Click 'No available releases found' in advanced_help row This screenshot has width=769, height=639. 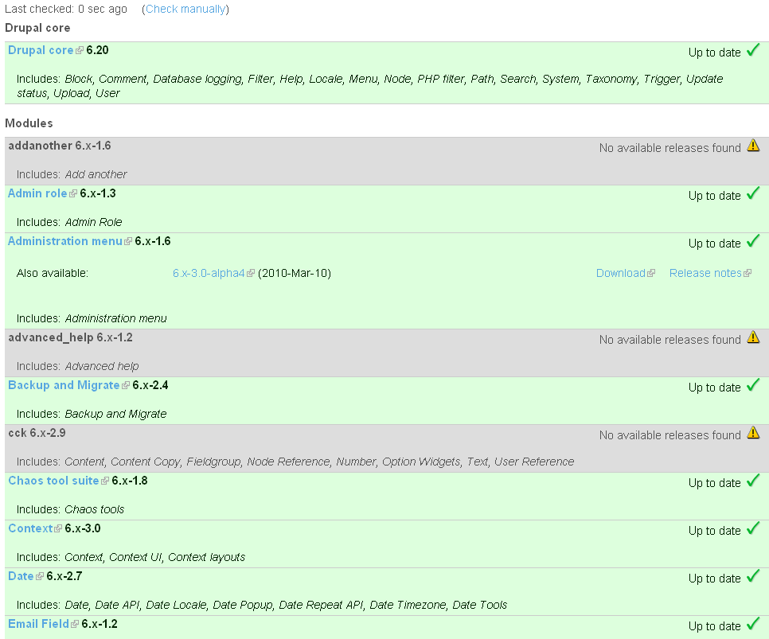670,340
